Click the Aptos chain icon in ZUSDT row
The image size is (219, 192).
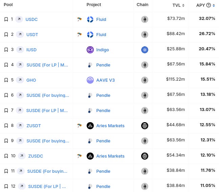[x=145, y=126]
